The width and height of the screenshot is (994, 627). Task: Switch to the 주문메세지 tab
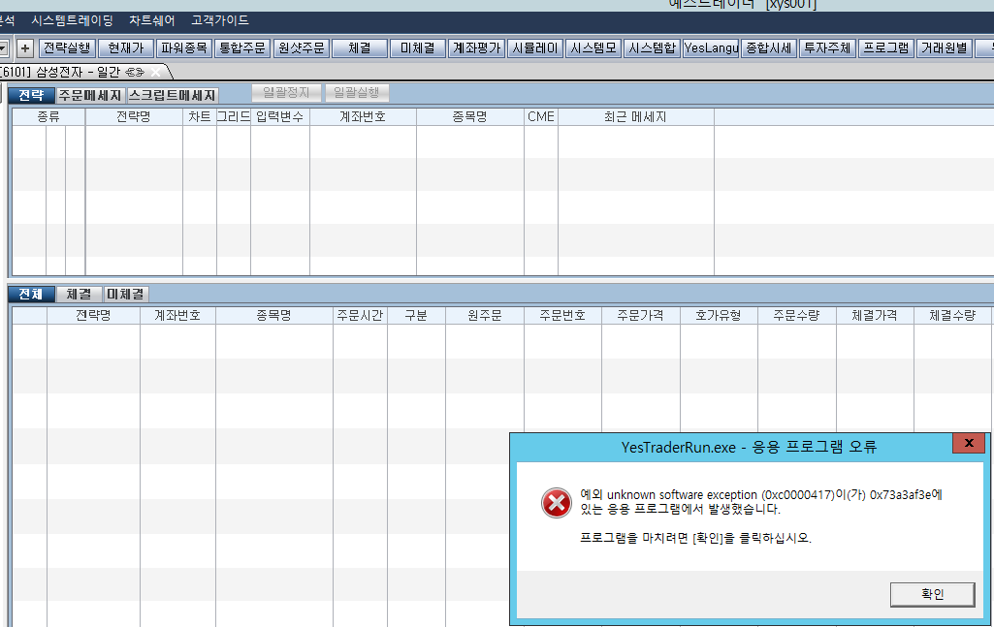(90, 95)
